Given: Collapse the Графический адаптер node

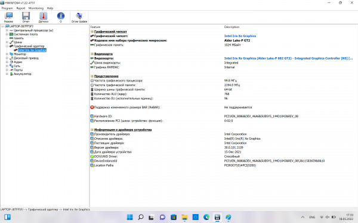Looking at the screenshot, I should (x=7, y=46).
